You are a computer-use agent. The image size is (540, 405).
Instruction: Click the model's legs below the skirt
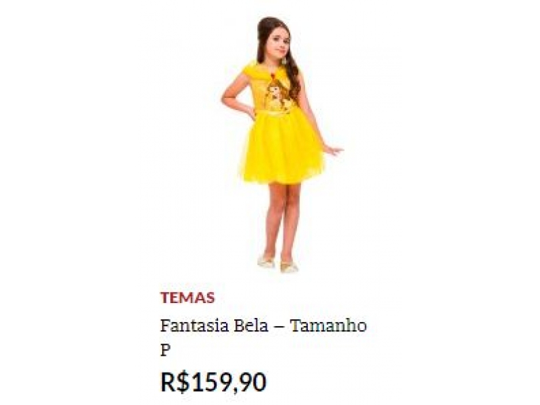tap(282, 221)
